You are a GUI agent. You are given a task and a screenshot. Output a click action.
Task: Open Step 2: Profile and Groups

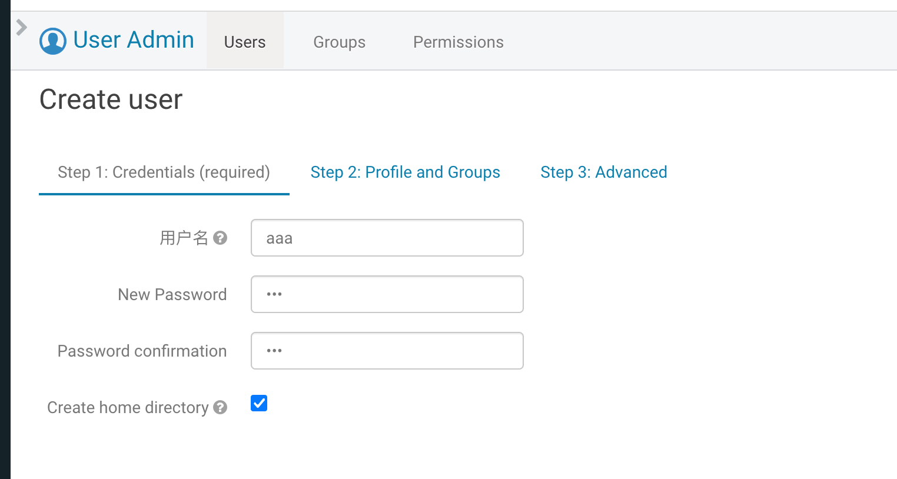(405, 172)
